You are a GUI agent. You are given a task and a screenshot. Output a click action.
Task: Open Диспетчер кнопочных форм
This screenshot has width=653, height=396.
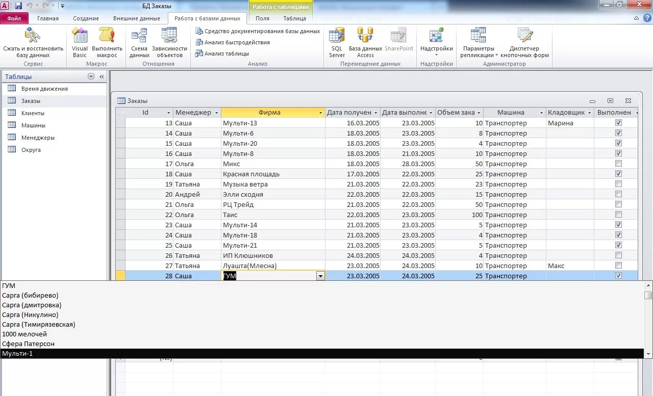[524, 43]
